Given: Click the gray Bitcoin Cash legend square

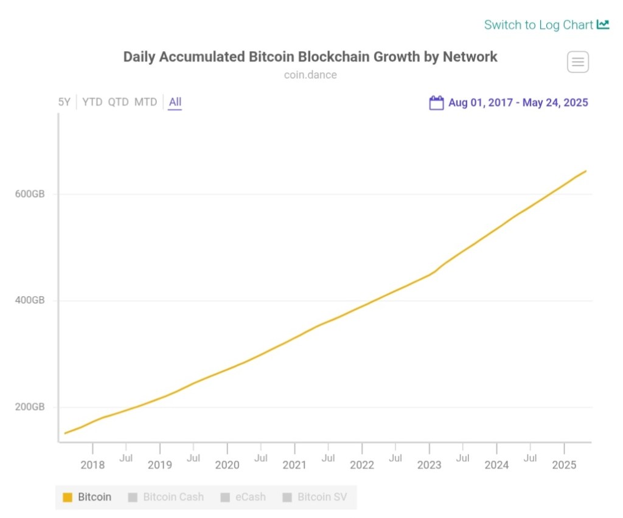Looking at the screenshot, I should 133,497.
